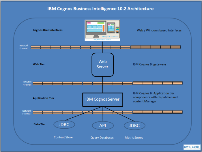The image size is (202, 152).
Task: Click the tablet device icon in the interfaces image
Action: (x=111, y=28)
